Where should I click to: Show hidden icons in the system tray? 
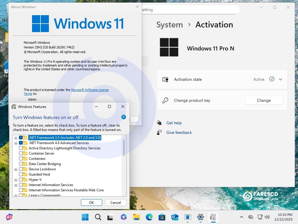coord(241,217)
